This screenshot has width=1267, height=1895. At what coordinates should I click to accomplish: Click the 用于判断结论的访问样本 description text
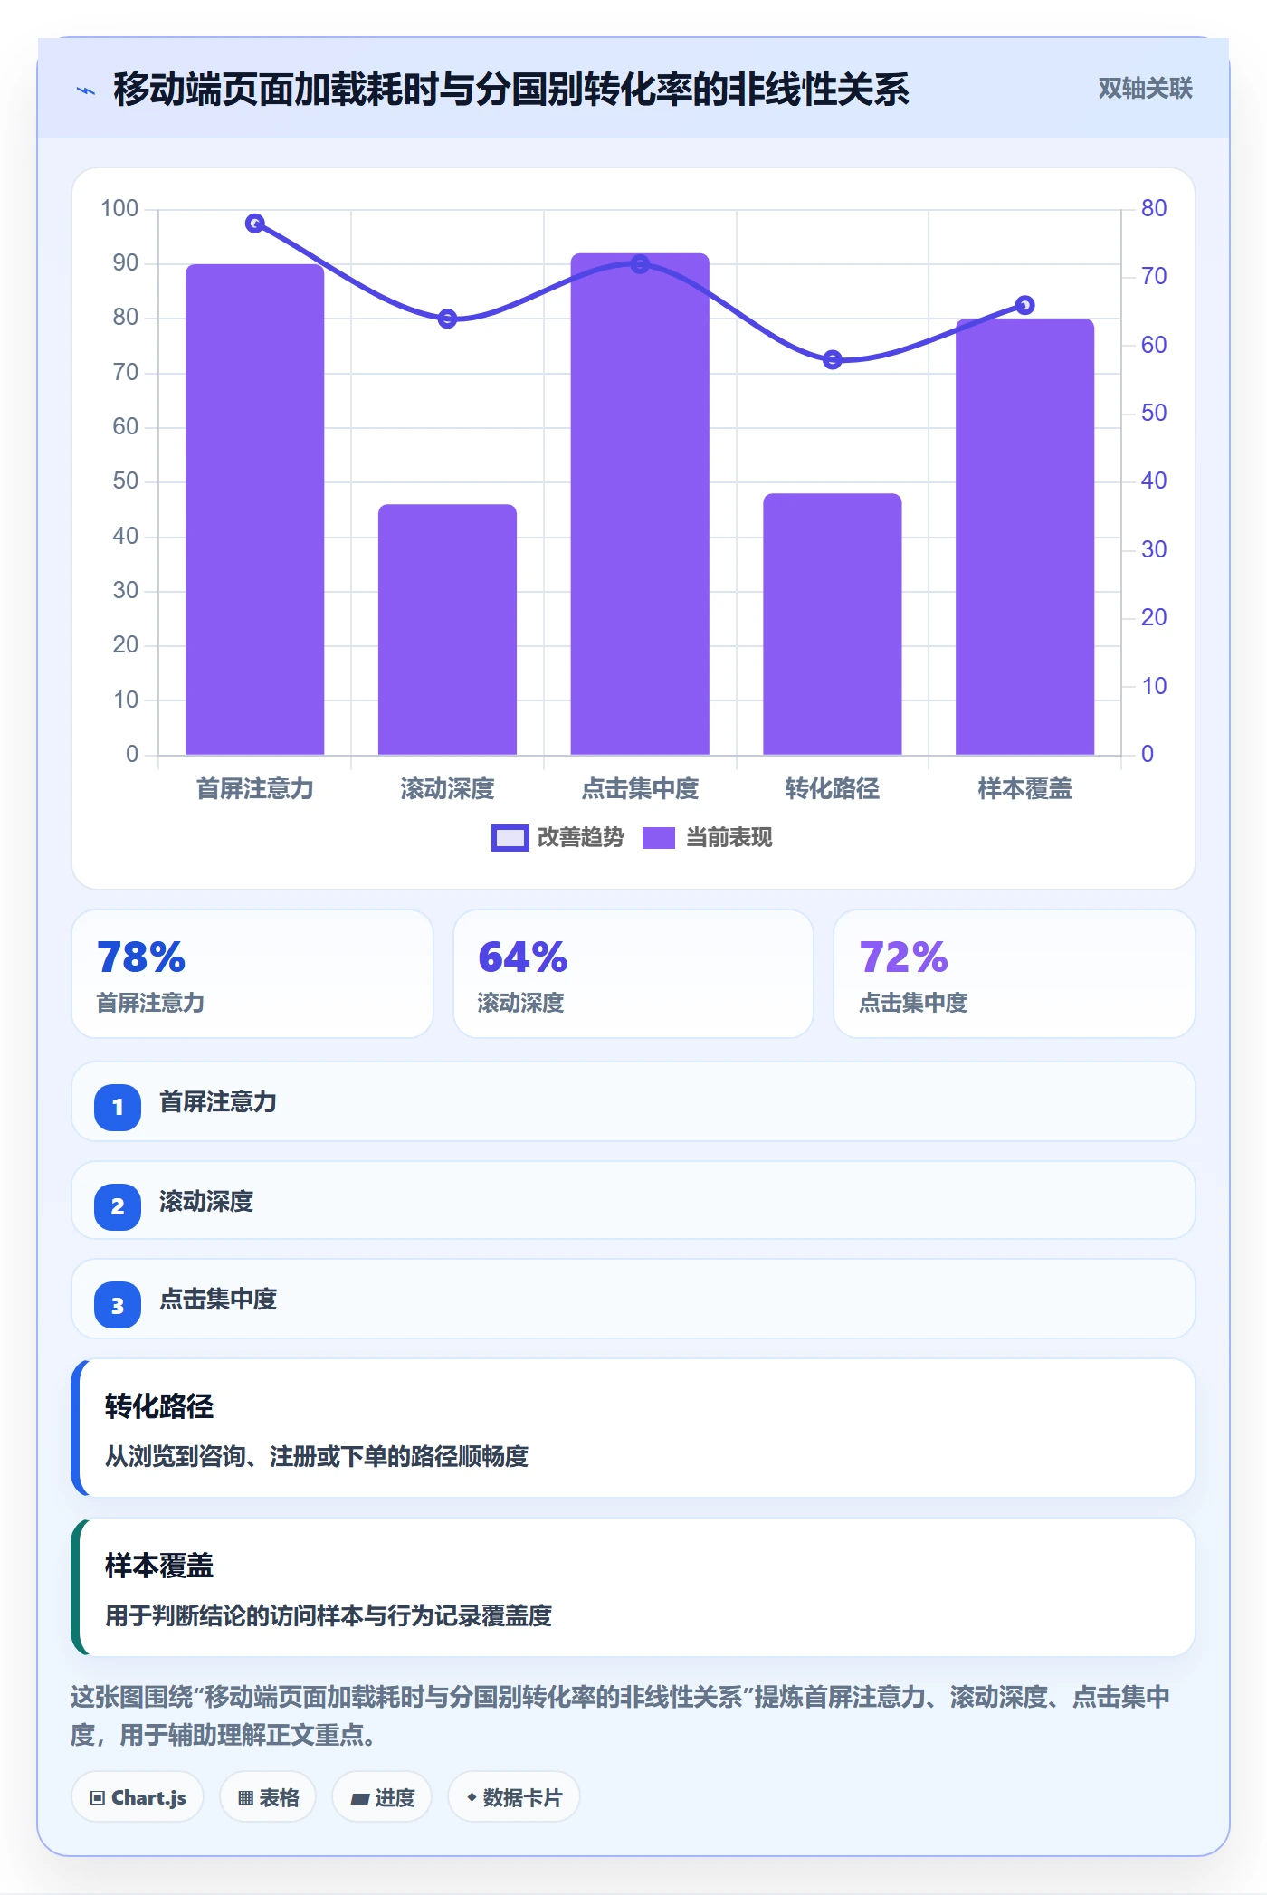(329, 1615)
